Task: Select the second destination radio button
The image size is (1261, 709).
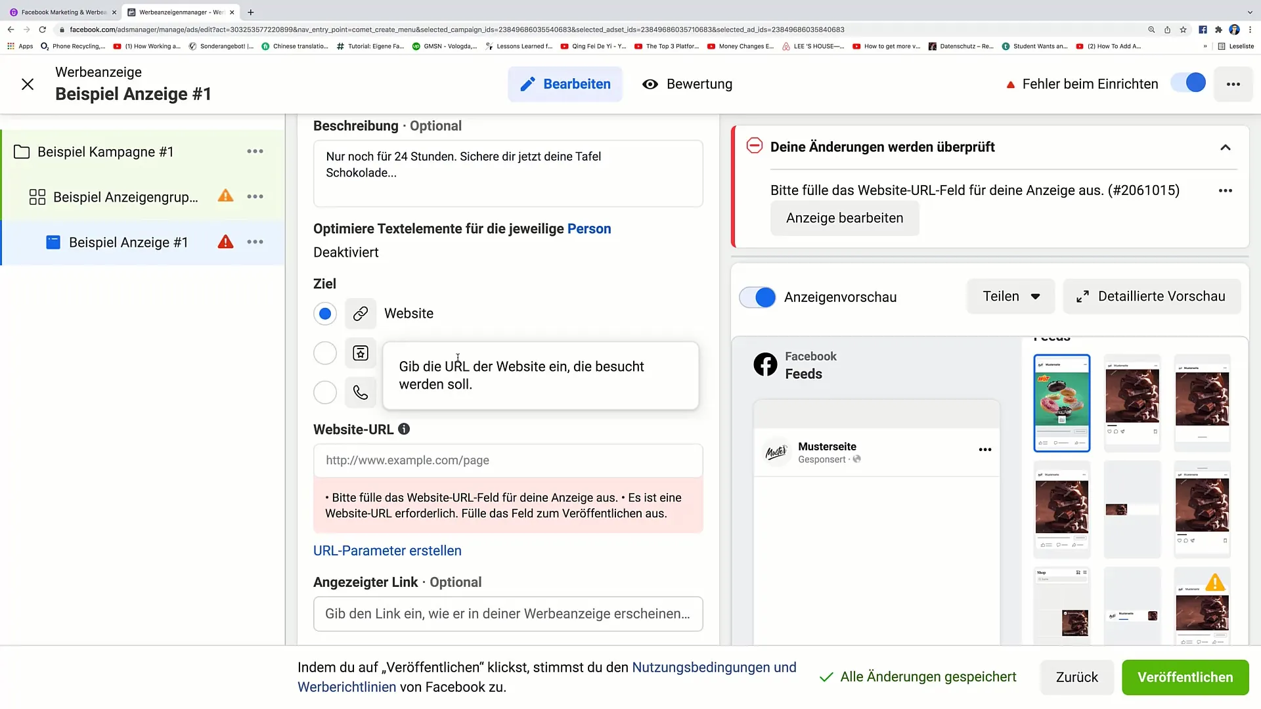Action: (x=325, y=353)
